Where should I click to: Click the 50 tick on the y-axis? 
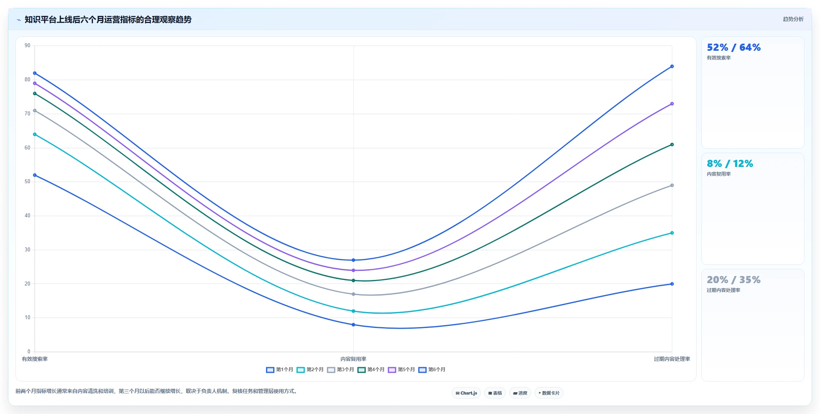(27, 182)
